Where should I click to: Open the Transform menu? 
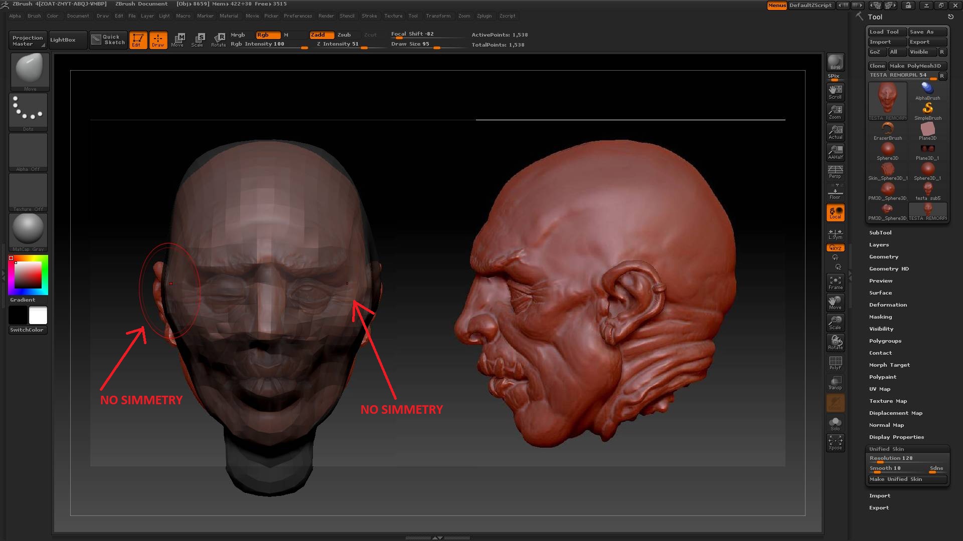(438, 16)
